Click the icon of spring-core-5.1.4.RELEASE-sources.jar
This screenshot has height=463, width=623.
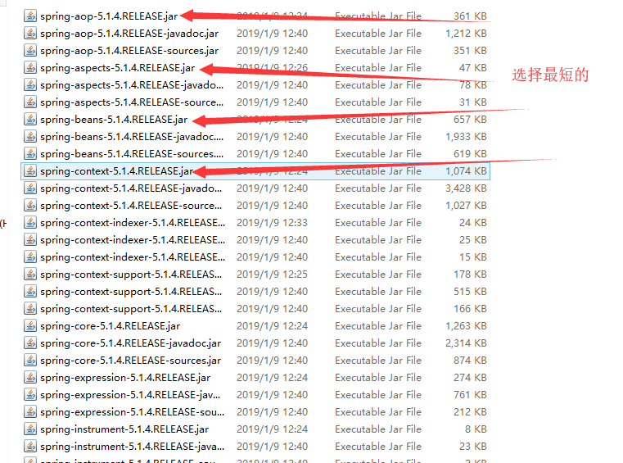coord(30,361)
